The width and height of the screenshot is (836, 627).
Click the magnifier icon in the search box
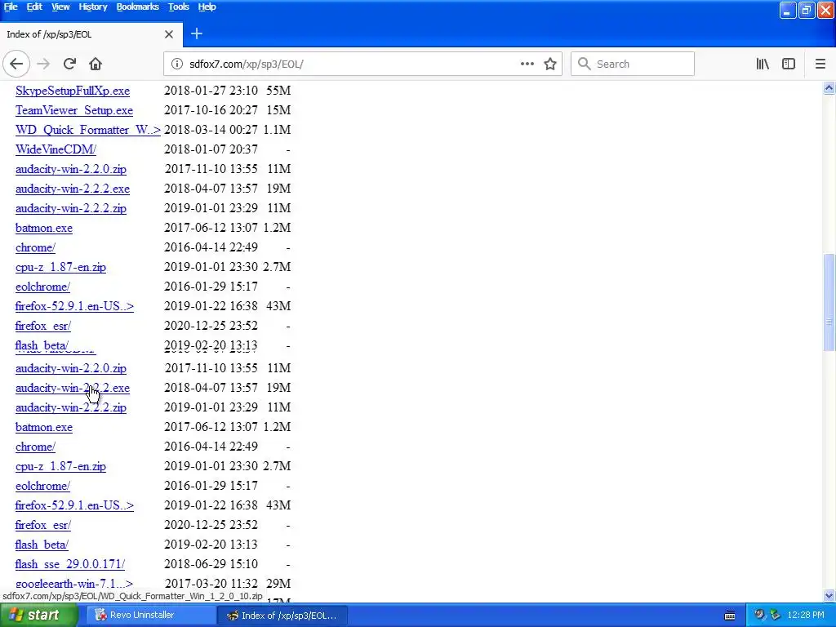click(585, 64)
